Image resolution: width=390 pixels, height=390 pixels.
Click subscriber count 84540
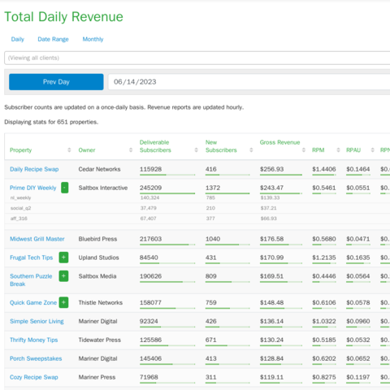149,258
